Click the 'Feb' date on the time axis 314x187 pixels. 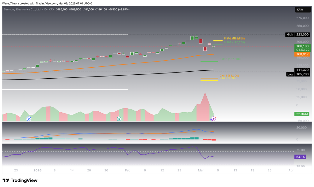pos(128,170)
